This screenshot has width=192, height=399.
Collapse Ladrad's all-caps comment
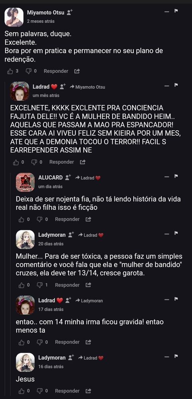pyautogui.click(x=166, y=86)
